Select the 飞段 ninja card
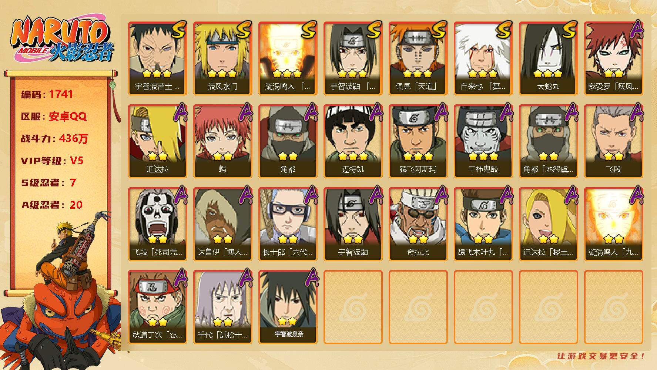This screenshot has width=657, height=370. coord(613,141)
